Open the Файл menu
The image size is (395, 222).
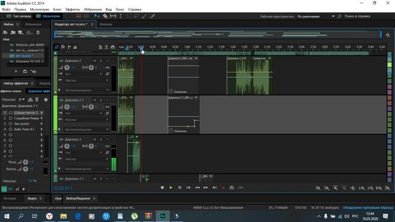coord(6,9)
